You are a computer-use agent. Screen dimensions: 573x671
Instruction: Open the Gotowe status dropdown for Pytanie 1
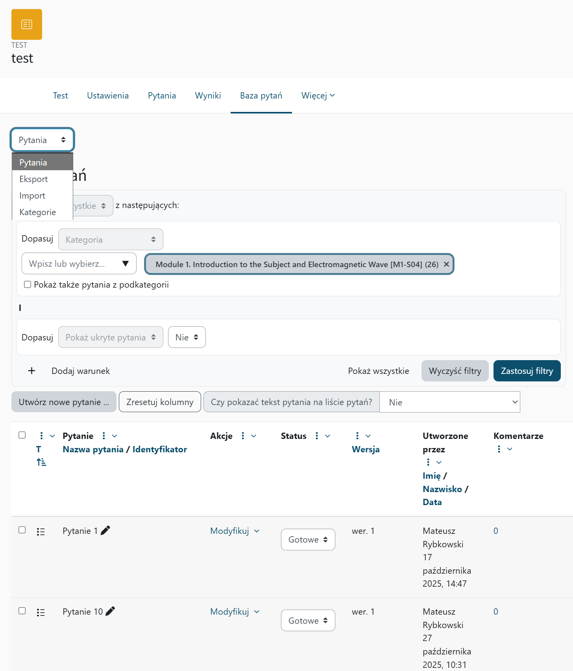pyautogui.click(x=308, y=539)
